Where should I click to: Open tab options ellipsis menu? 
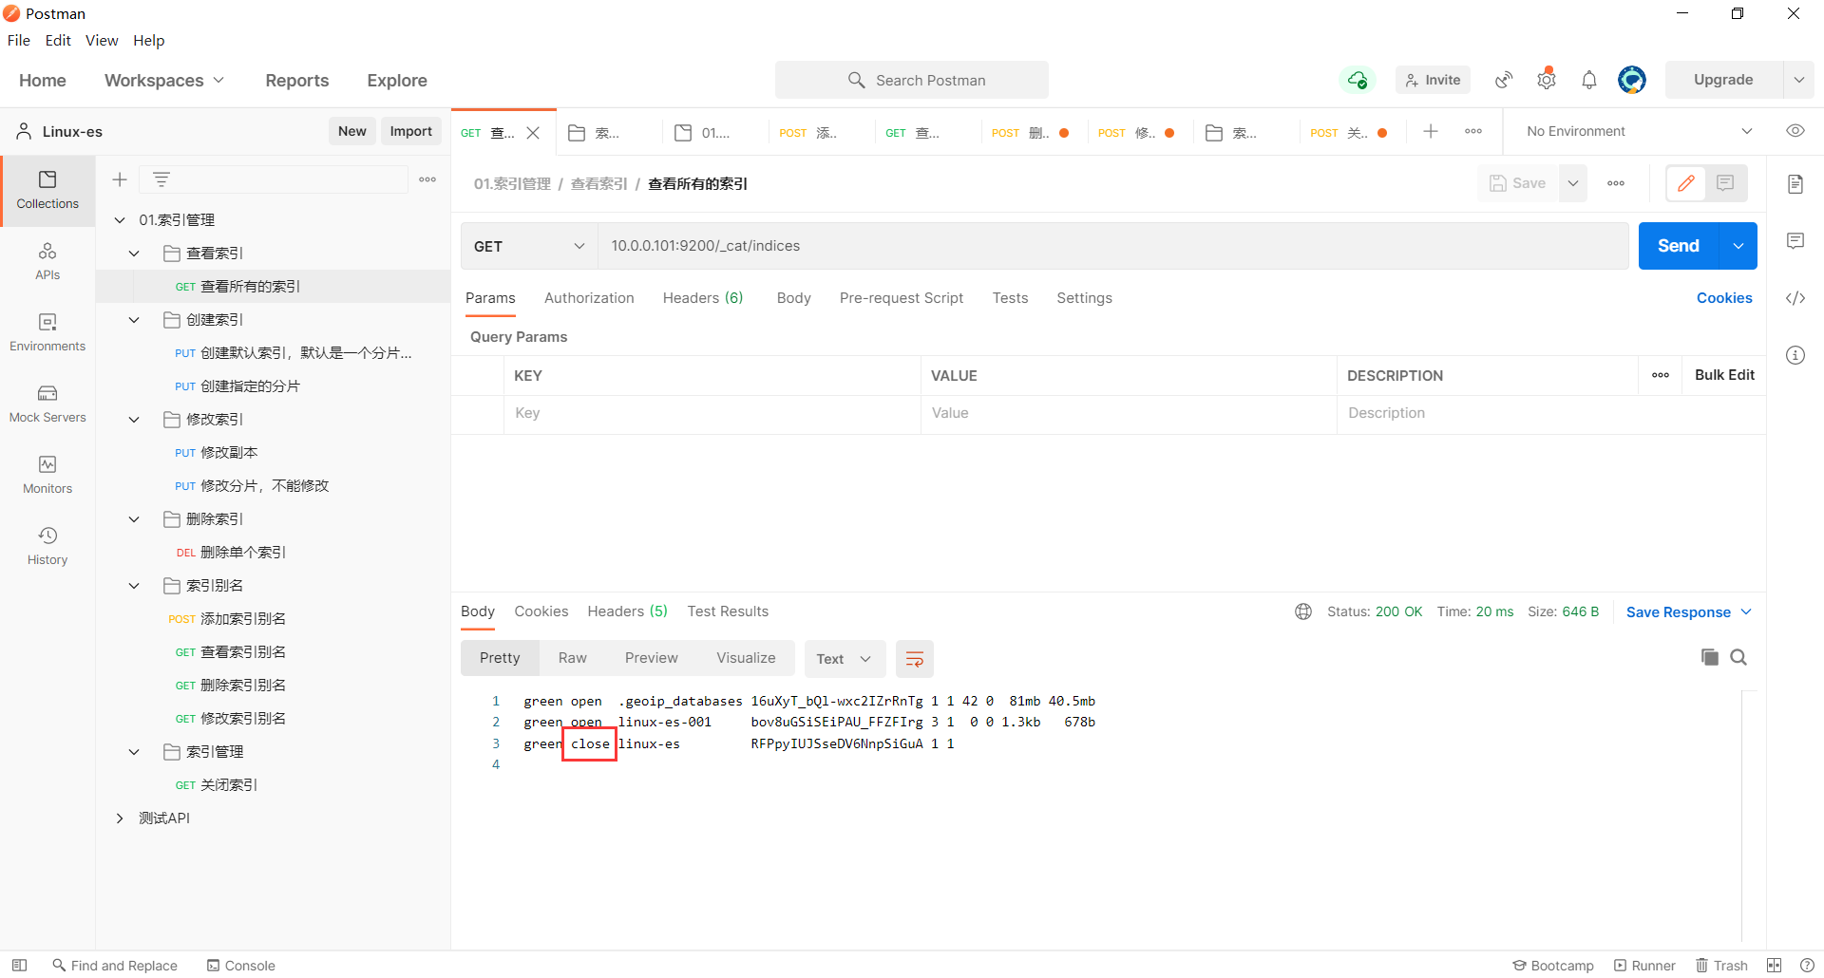pos(1473,132)
